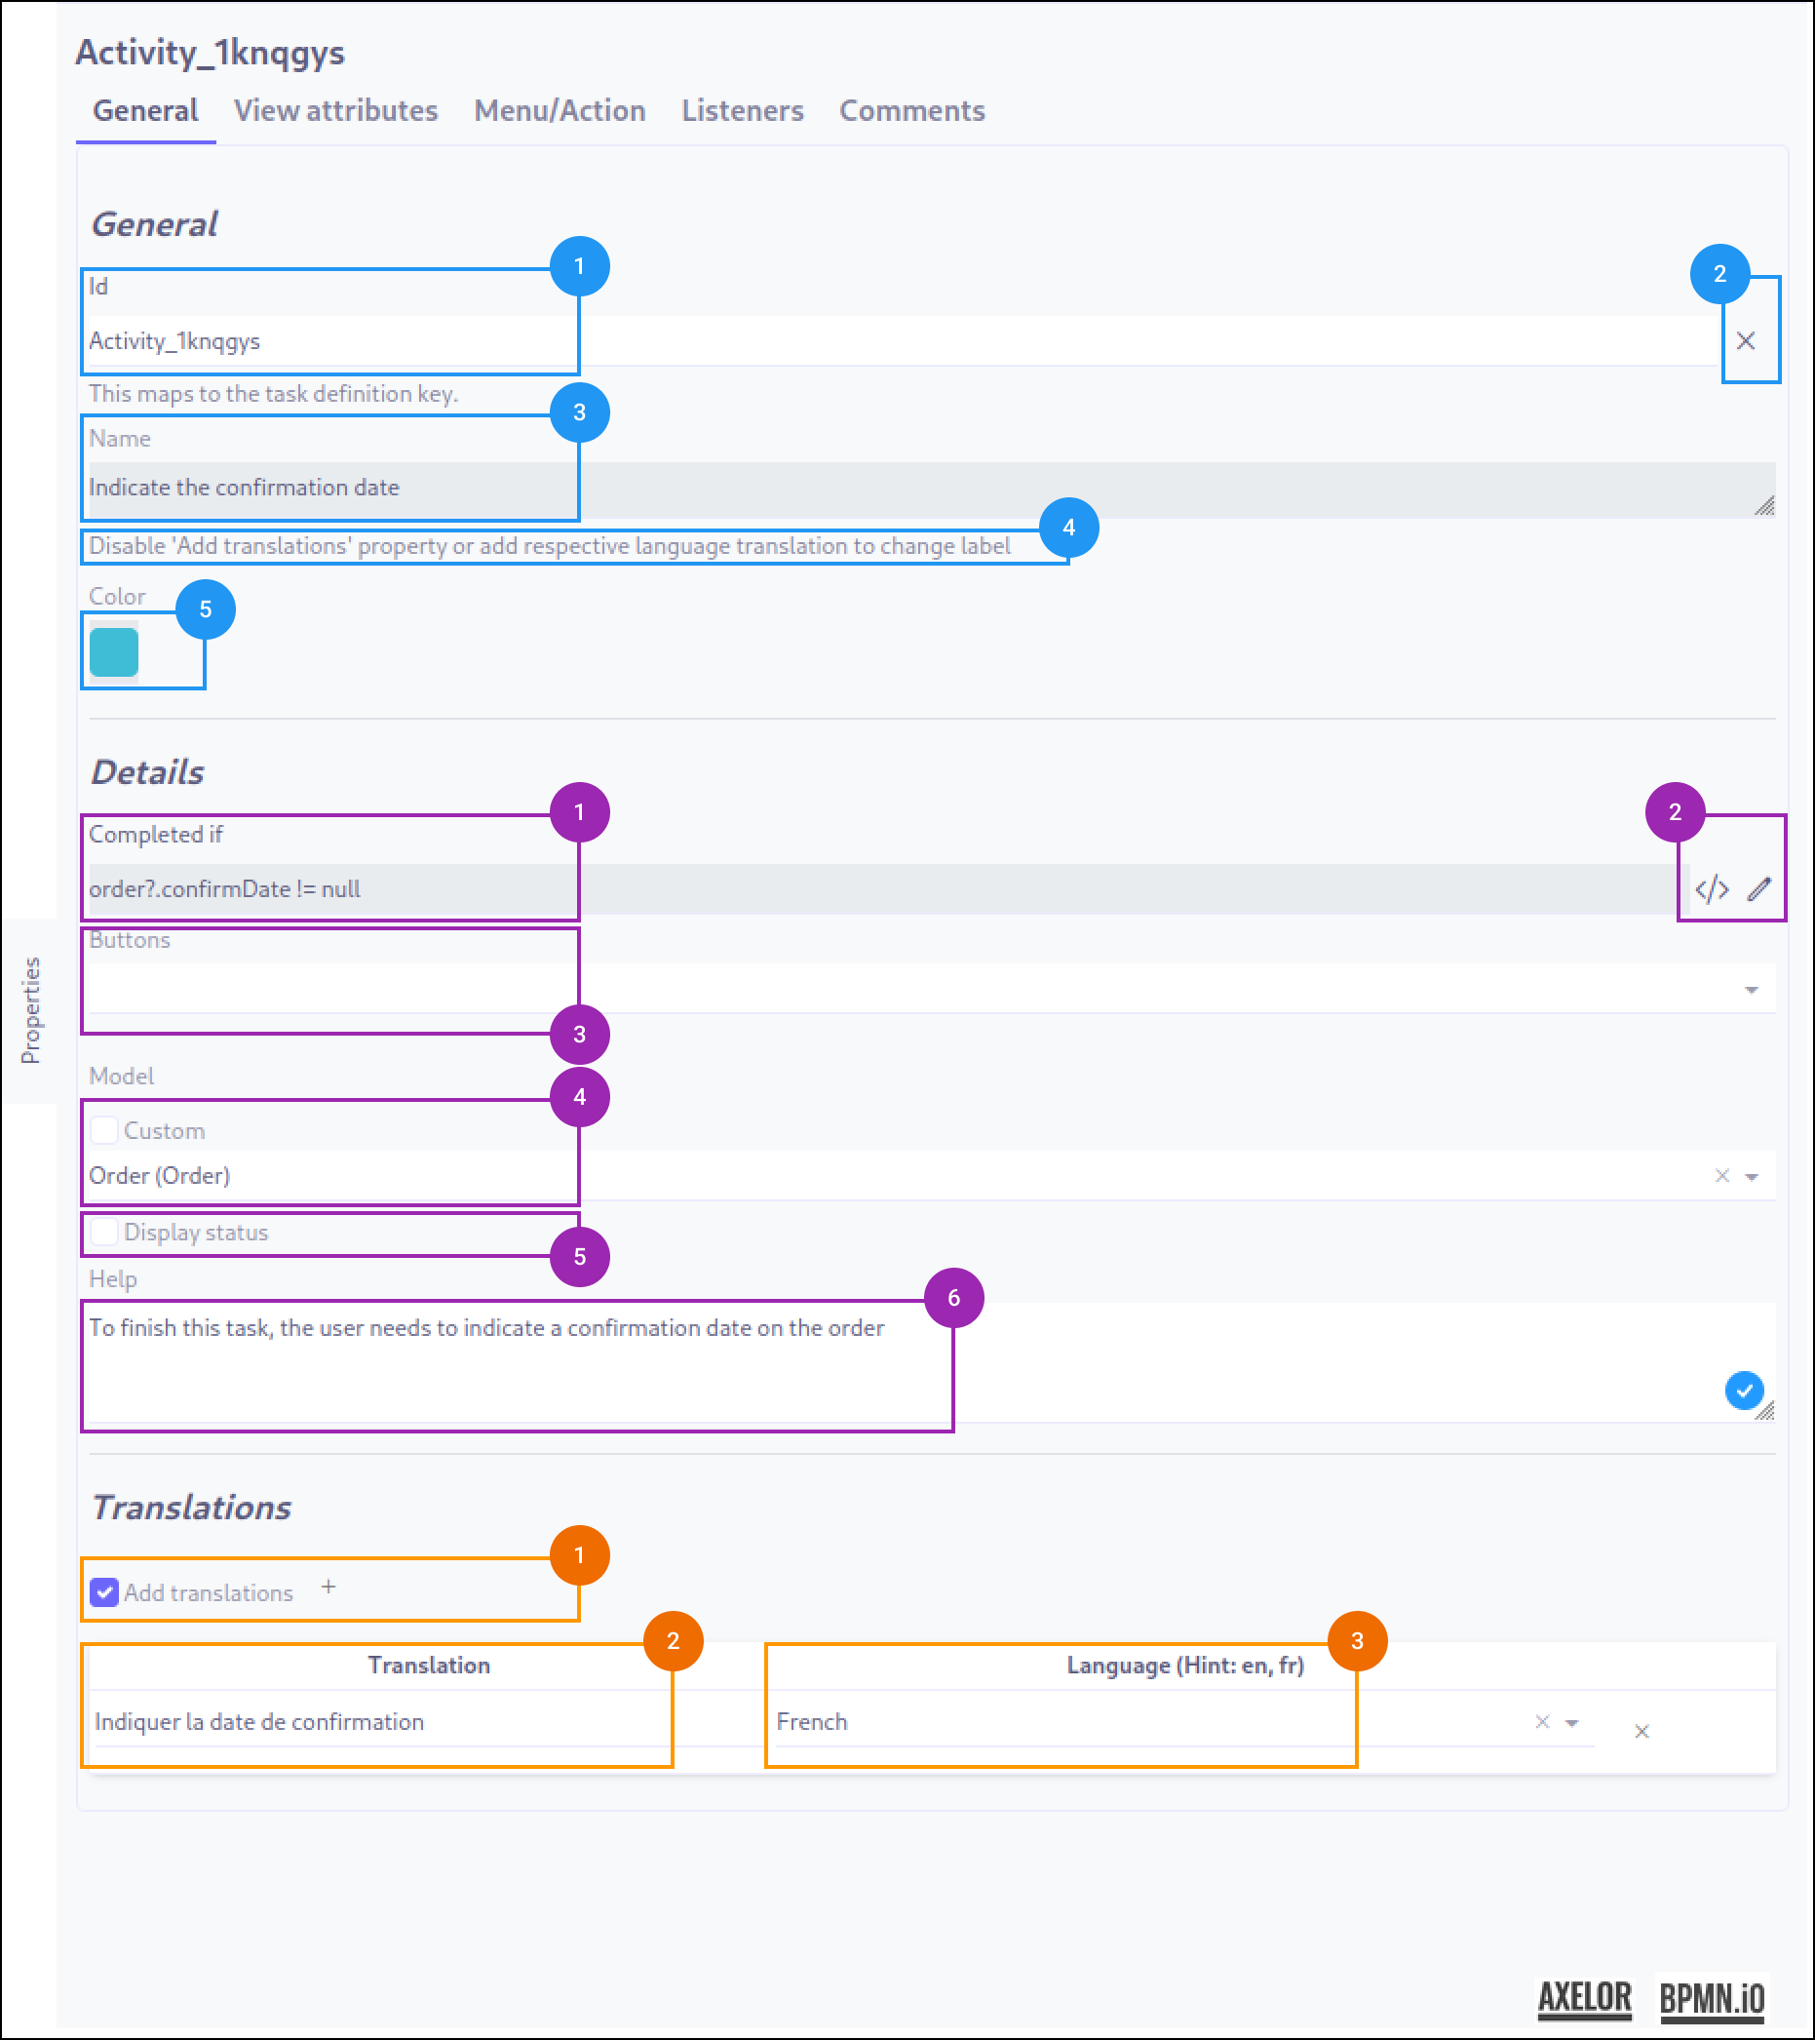
Task: Click the AXELOR logo link
Action: click(1585, 1999)
